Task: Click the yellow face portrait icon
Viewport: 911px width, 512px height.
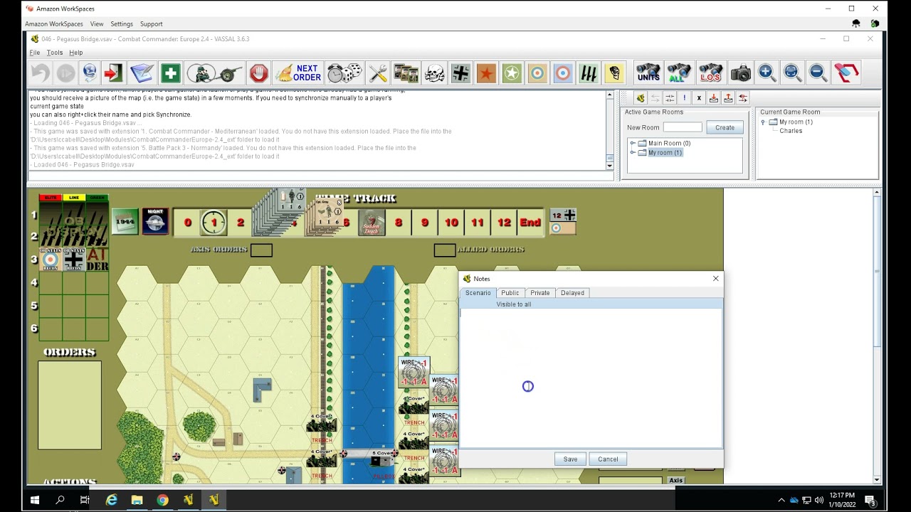Action: [x=614, y=73]
